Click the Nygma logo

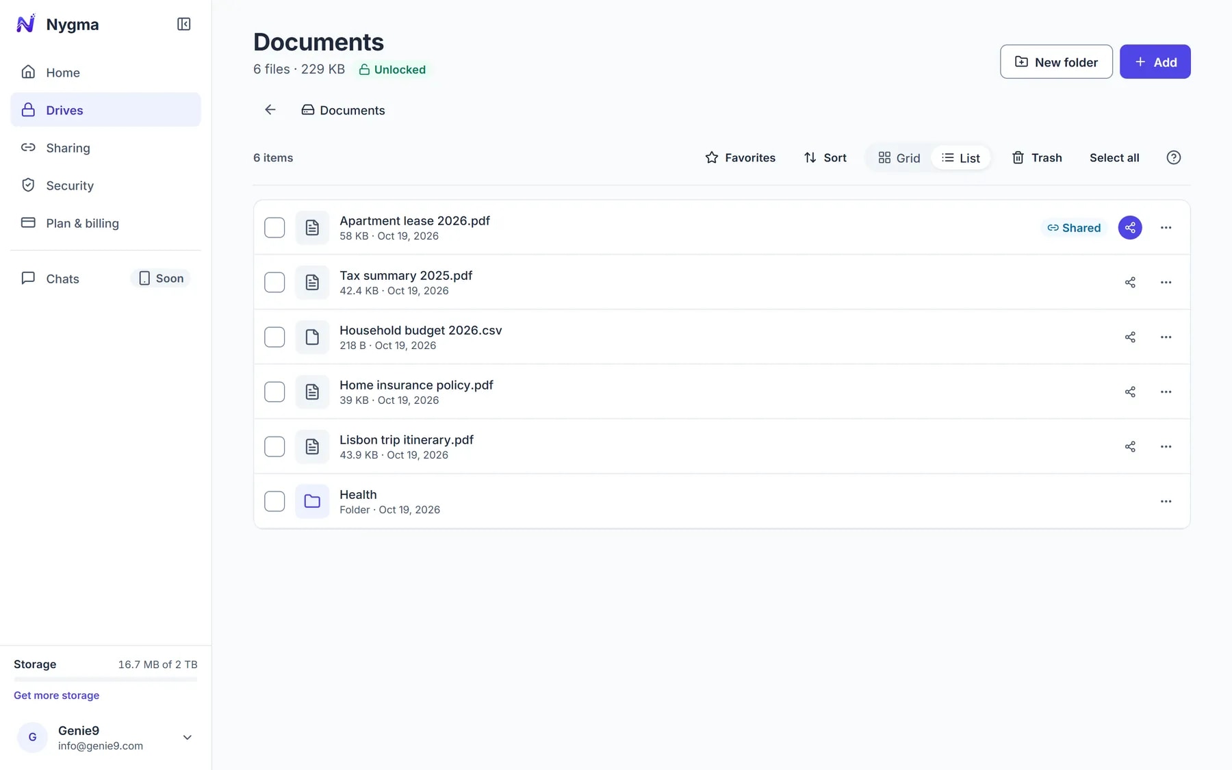pyautogui.click(x=25, y=24)
